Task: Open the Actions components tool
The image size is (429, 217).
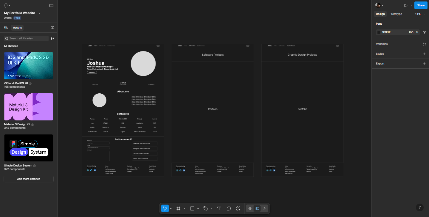Action: (x=238, y=208)
